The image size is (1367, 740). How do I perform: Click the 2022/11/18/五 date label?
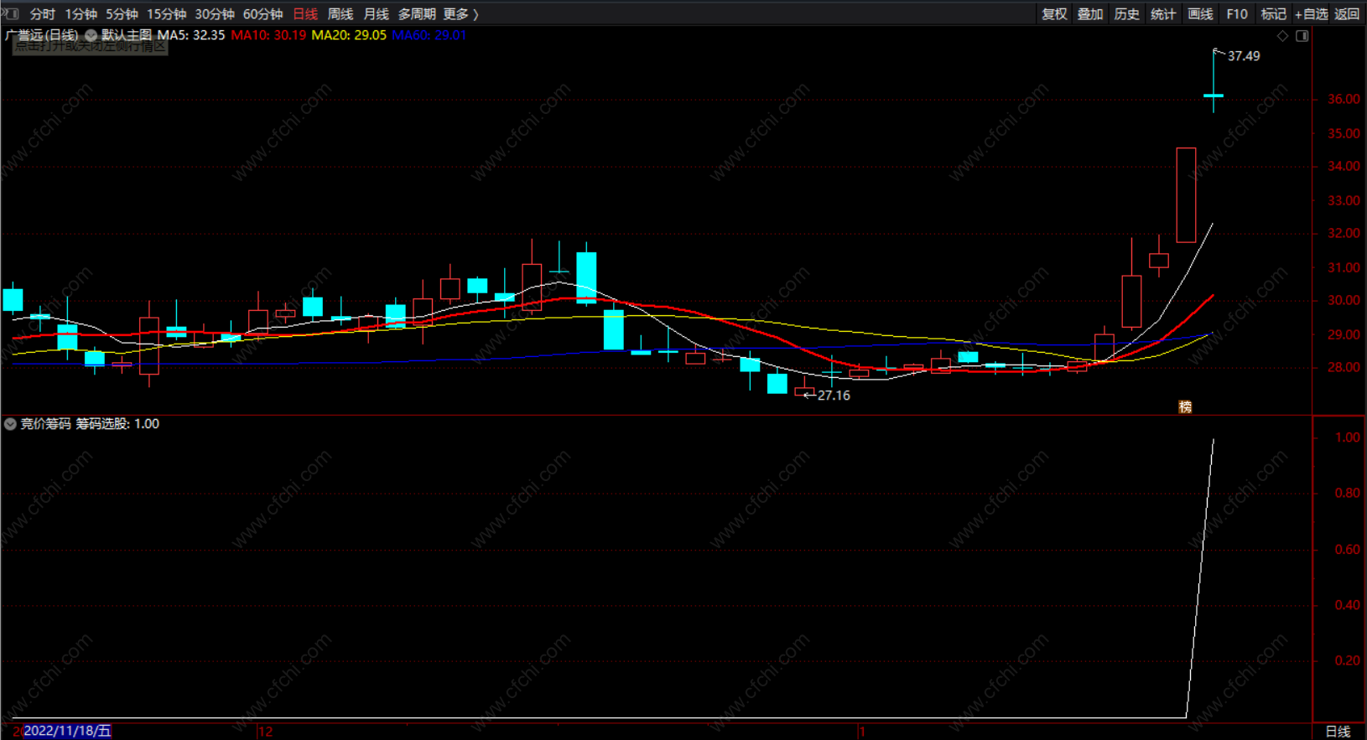click(x=67, y=731)
